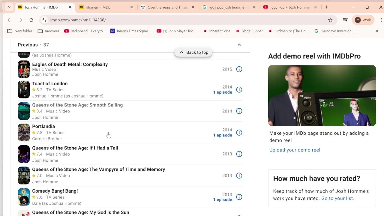Click info icon for Comedy Bang! Bang!
Image resolution: width=384 pixels, height=216 pixels.
point(239,197)
